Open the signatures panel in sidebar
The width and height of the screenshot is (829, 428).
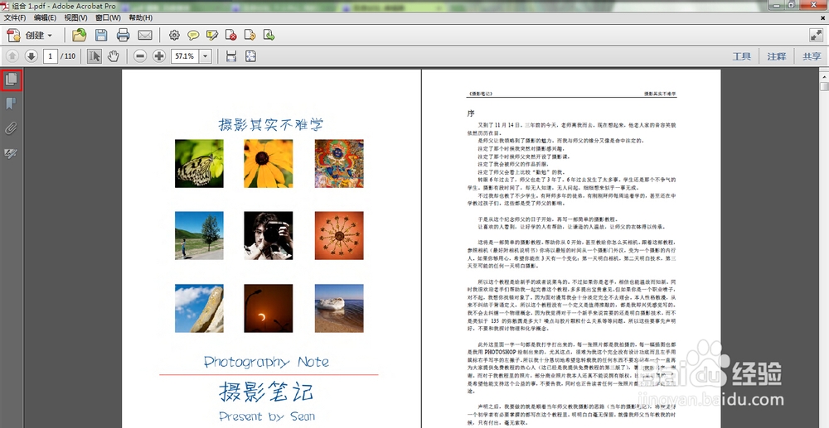coord(11,153)
